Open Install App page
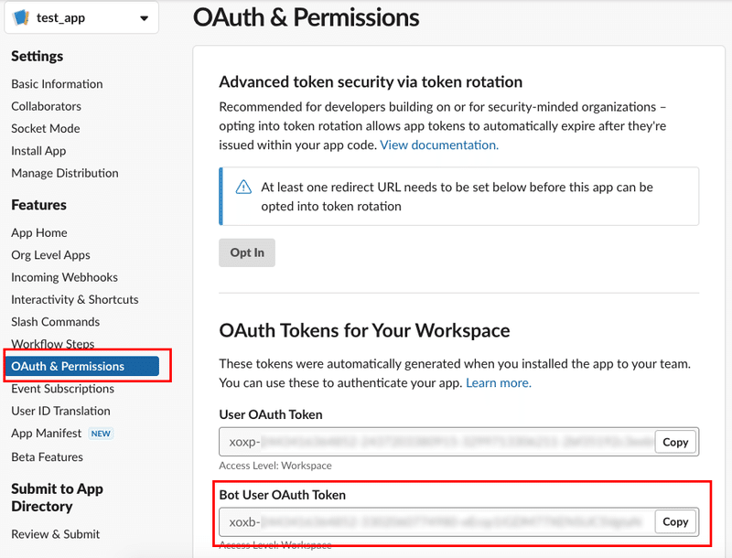 [38, 151]
